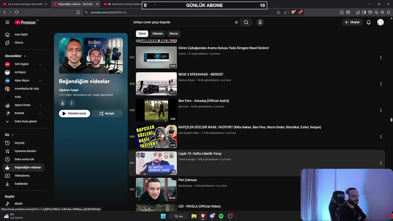Select the Shorts filter chip
Image resolution: width=393 pixels, height=221 pixels.
click(173, 33)
